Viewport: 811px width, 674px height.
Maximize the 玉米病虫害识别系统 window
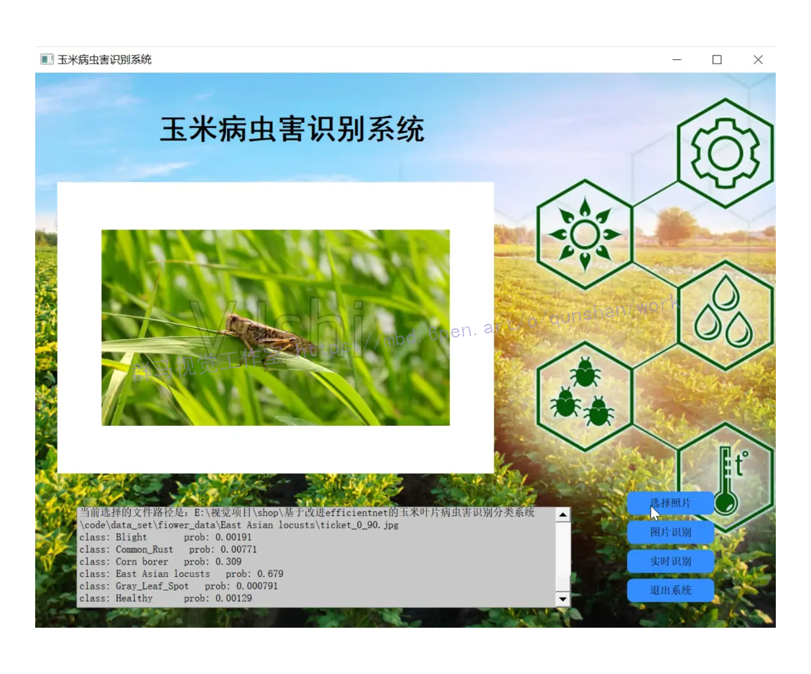coord(717,59)
